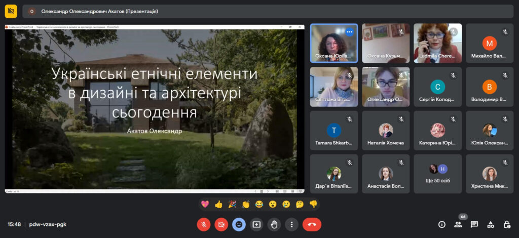Send the thumbs up reaction
Image resolution: width=519 pixels, height=238 pixels.
219,205
